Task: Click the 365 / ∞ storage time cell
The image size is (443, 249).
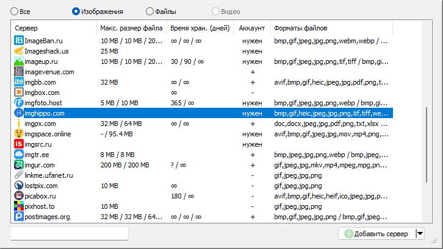Action: [182, 103]
